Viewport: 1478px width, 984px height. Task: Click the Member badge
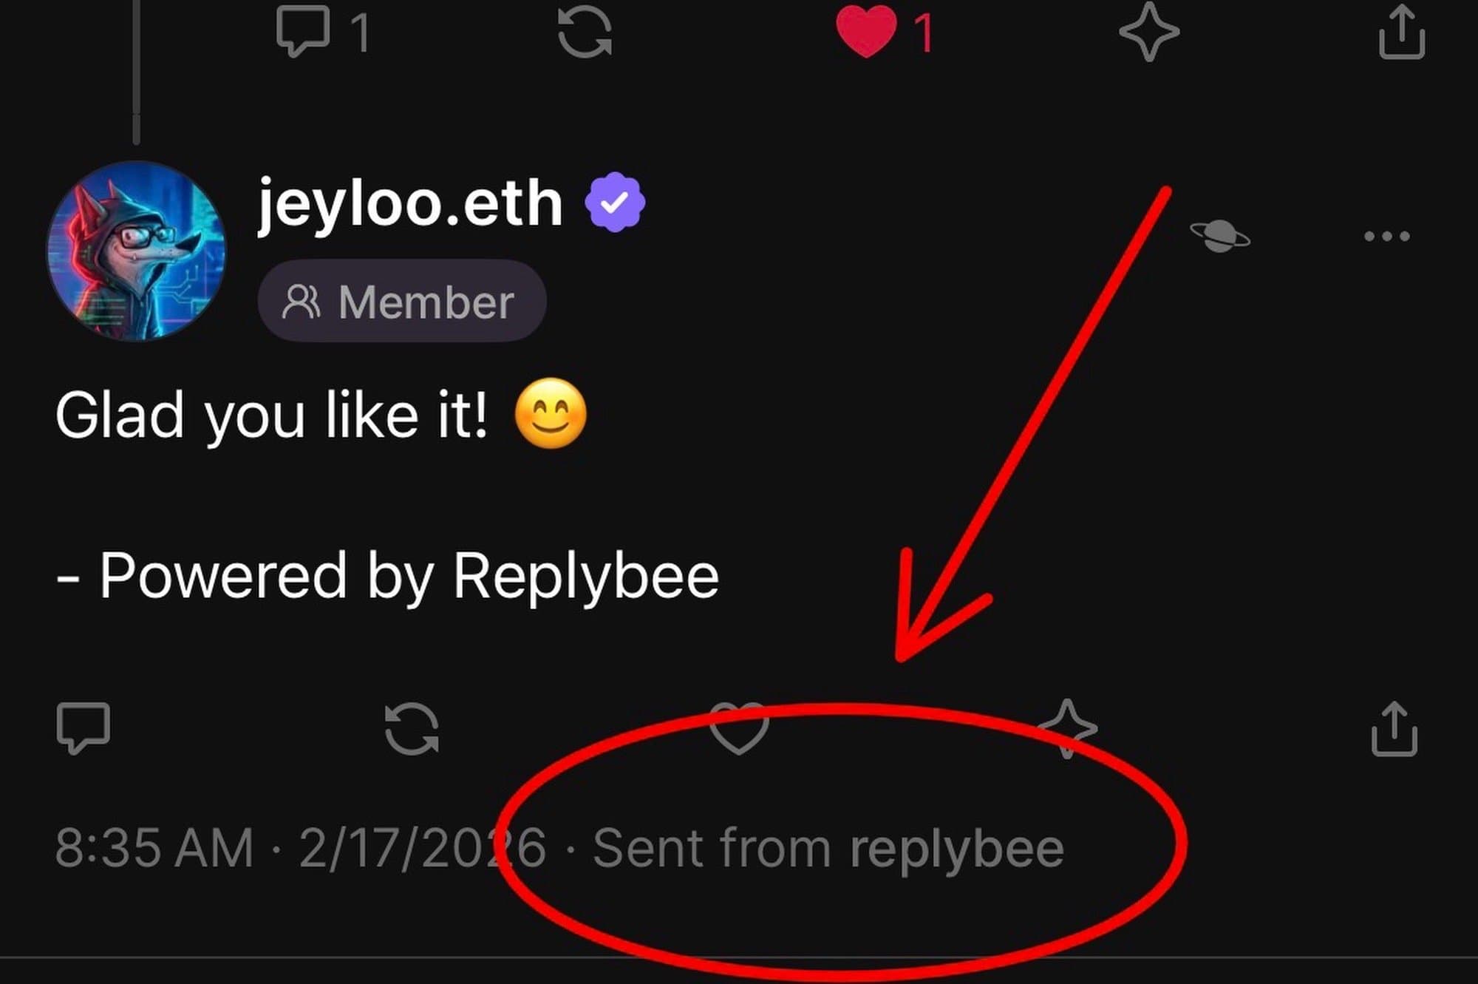pyautogui.click(x=401, y=302)
